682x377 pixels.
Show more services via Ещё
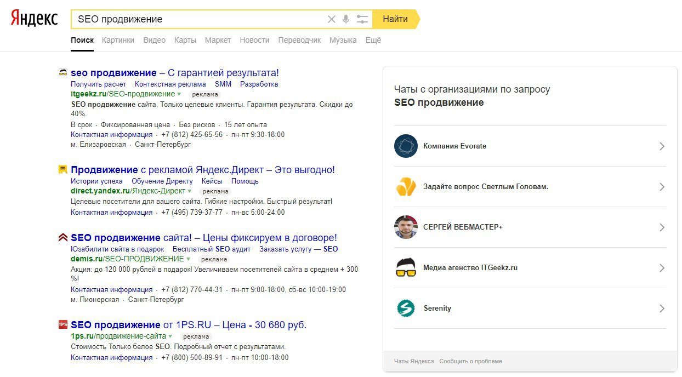373,40
